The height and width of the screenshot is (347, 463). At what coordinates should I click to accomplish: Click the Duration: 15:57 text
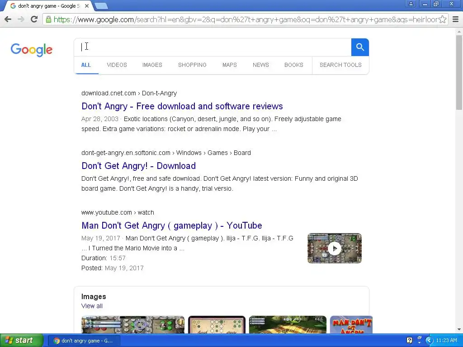pyautogui.click(x=104, y=258)
